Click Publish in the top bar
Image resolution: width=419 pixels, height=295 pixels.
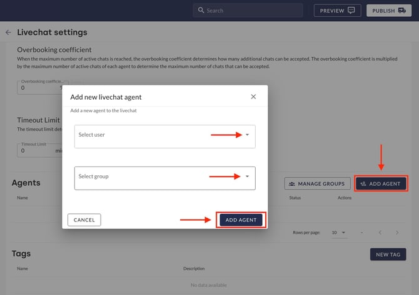click(388, 11)
